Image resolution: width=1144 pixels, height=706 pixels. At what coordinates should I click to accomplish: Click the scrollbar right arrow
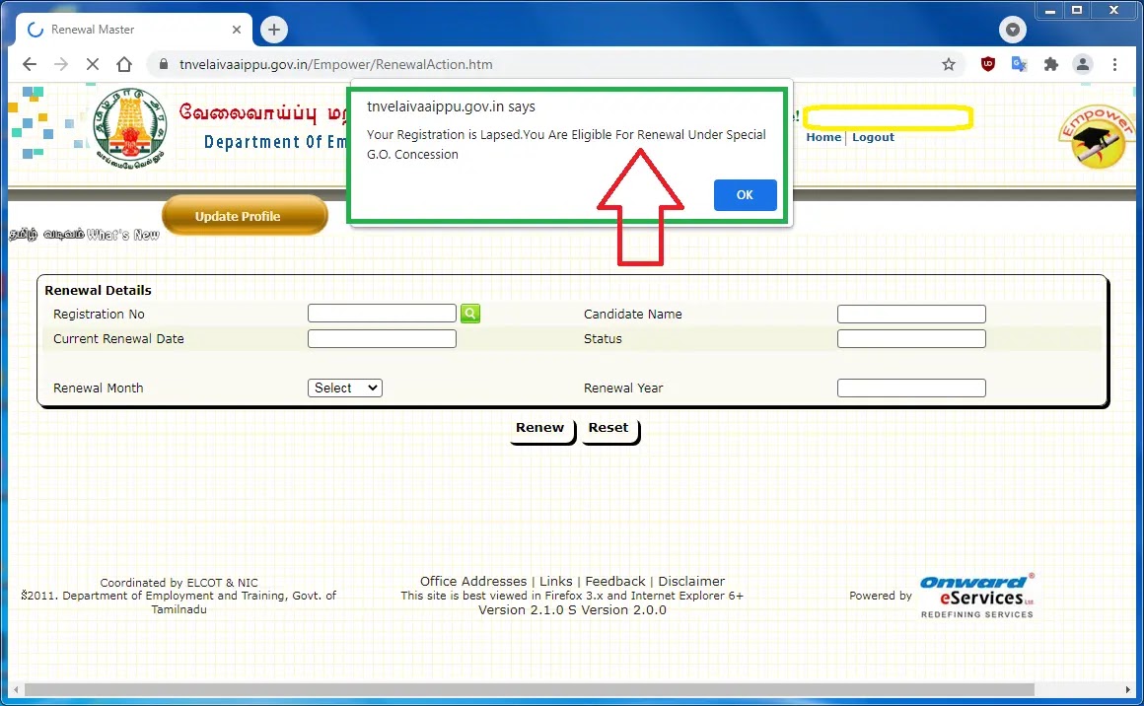(x=1128, y=689)
